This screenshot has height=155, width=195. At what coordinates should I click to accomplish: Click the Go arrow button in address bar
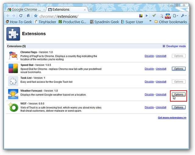click(x=147, y=16)
